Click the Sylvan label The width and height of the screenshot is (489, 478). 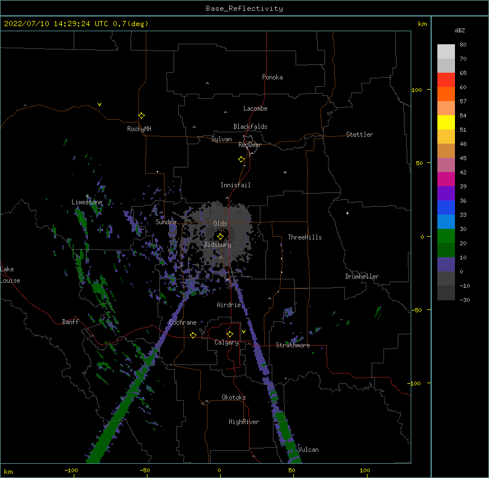[x=221, y=139]
